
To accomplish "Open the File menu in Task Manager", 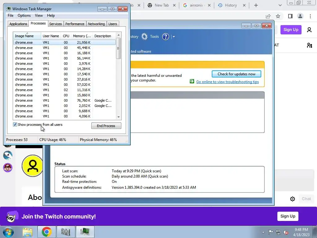I will click(x=11, y=15).
